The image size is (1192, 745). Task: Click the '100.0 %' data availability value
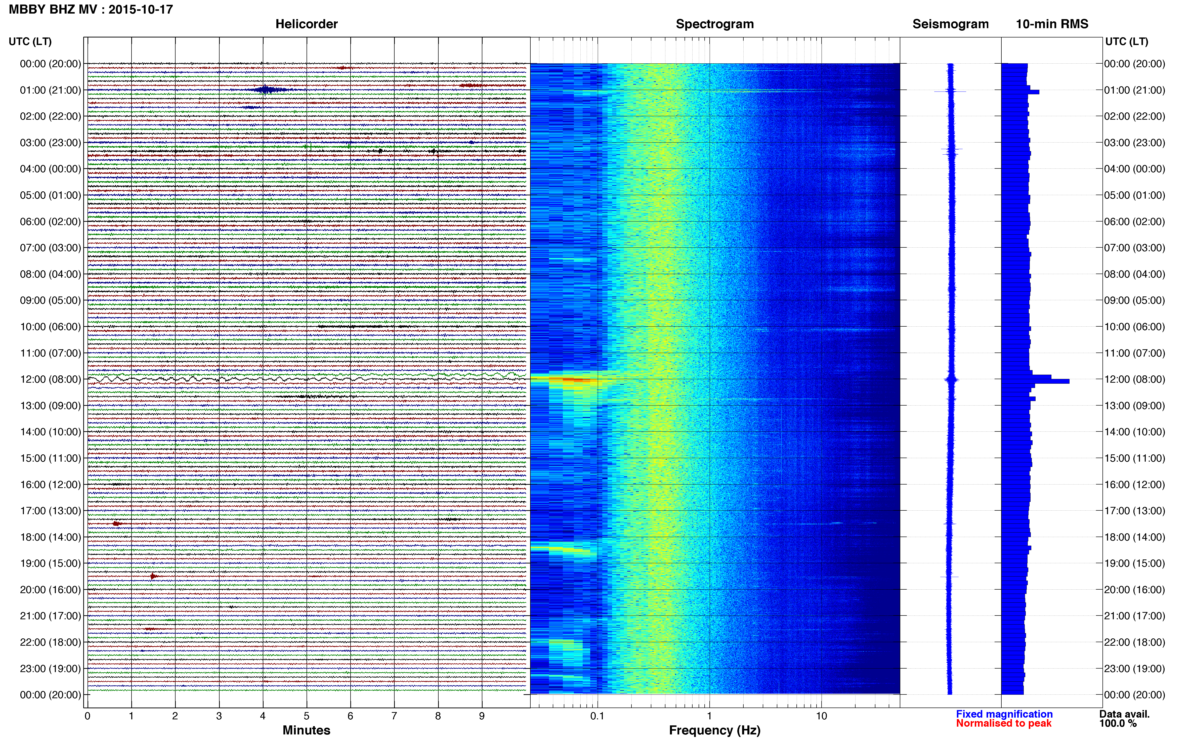pos(1118,723)
